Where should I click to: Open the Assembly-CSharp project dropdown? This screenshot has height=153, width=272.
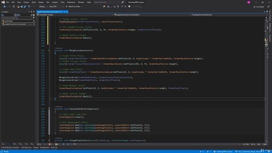pos(75,15)
